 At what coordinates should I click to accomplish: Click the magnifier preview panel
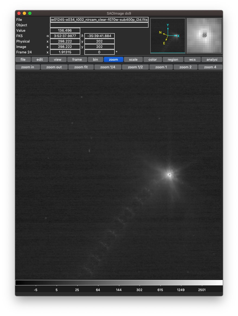(x=204, y=36)
